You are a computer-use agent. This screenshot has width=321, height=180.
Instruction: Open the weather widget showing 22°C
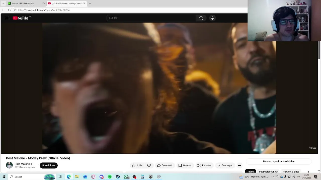(x=254, y=177)
